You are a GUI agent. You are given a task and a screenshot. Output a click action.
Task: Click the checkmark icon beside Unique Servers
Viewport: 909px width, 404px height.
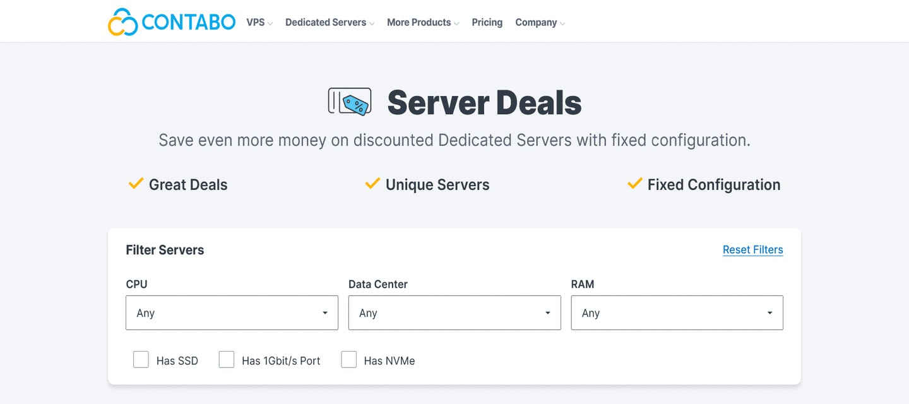click(x=372, y=184)
